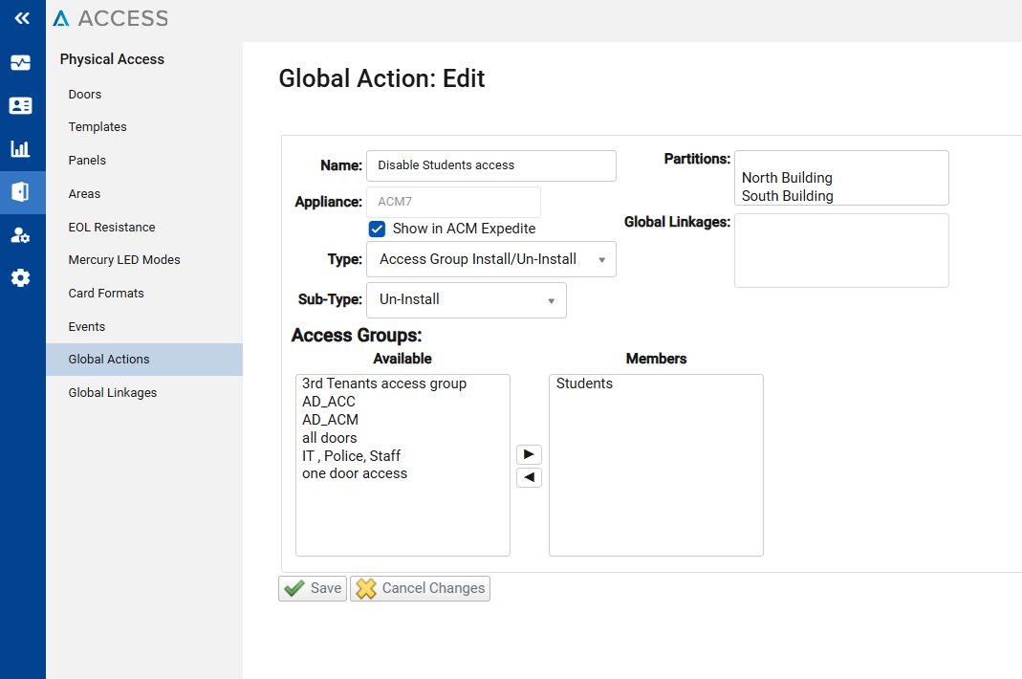
Task: Select South Building partition
Action: 788,196
